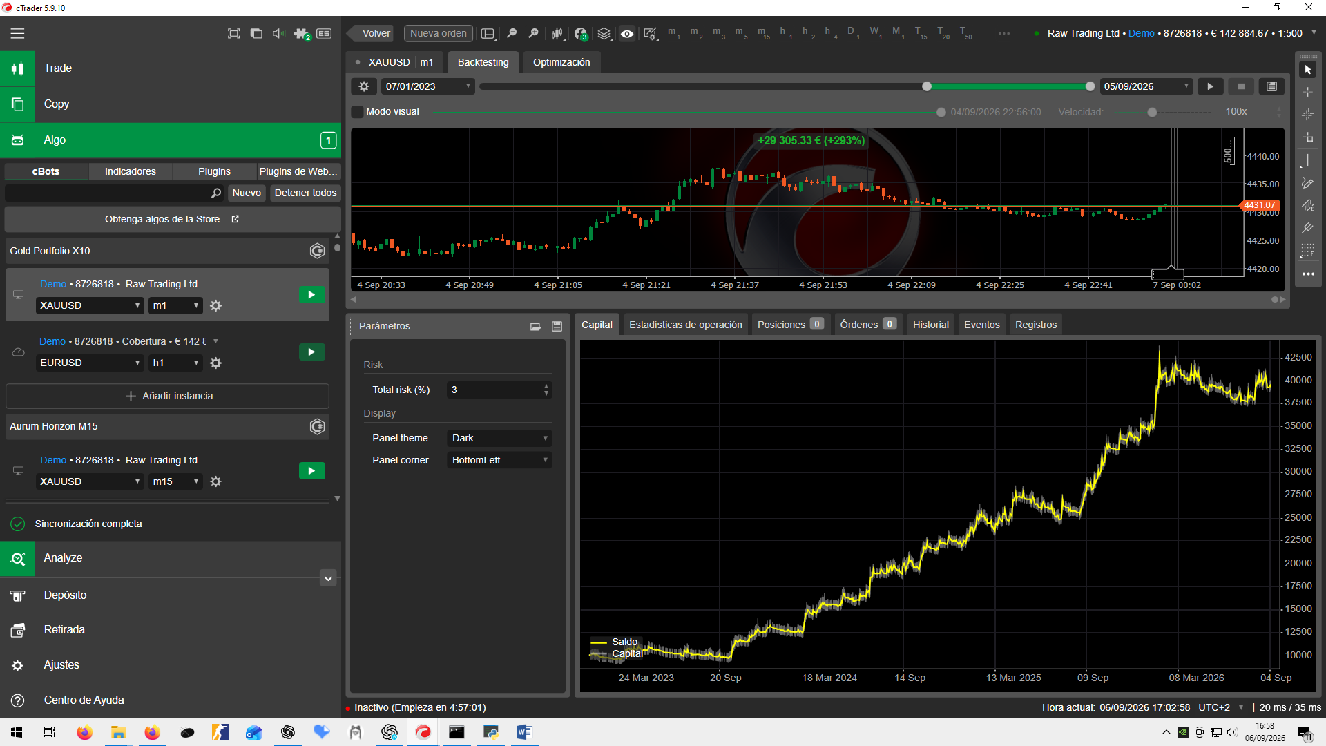Open the h1 timeframe dropdown

(175, 363)
